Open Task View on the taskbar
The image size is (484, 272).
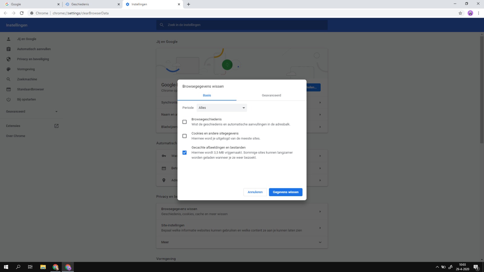click(x=30, y=267)
